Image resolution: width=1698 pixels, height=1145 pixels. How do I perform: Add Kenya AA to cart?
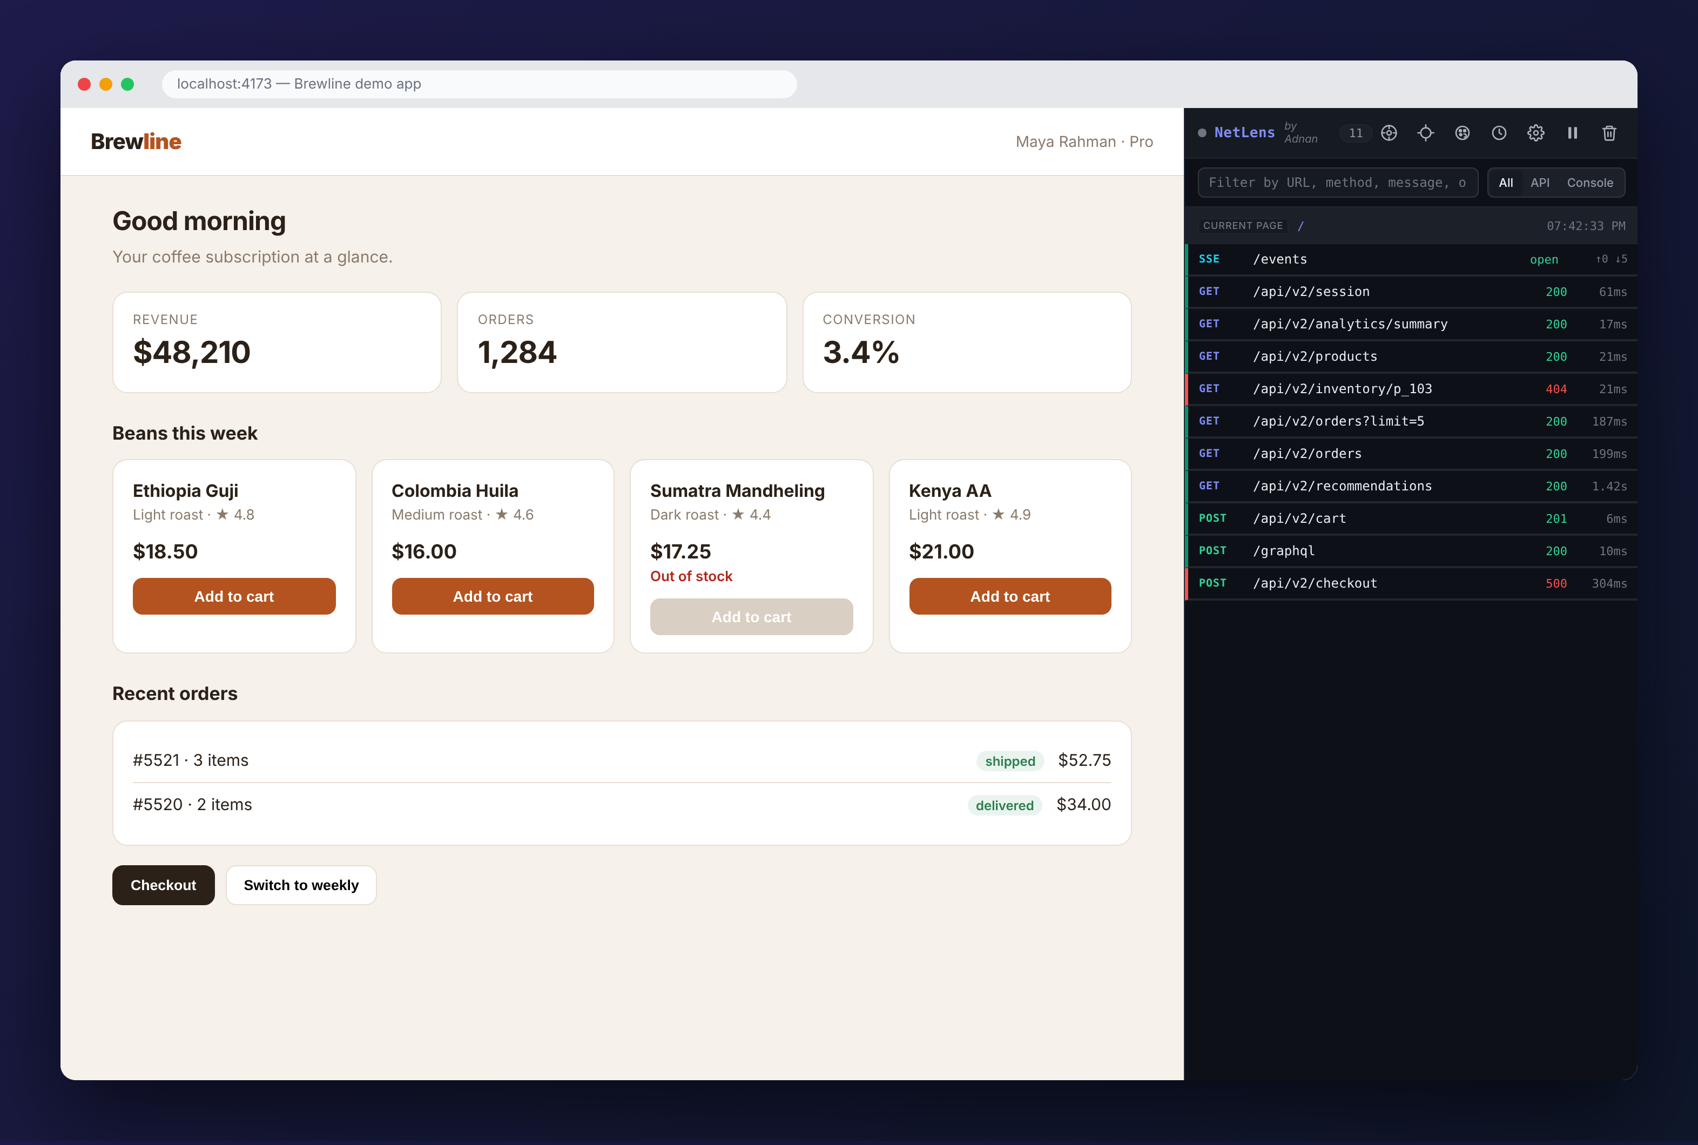point(1009,596)
